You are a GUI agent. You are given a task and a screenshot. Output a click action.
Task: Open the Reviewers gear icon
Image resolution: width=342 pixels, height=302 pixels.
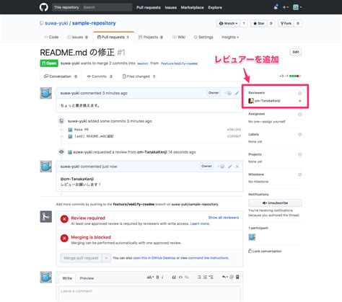pyautogui.click(x=300, y=93)
